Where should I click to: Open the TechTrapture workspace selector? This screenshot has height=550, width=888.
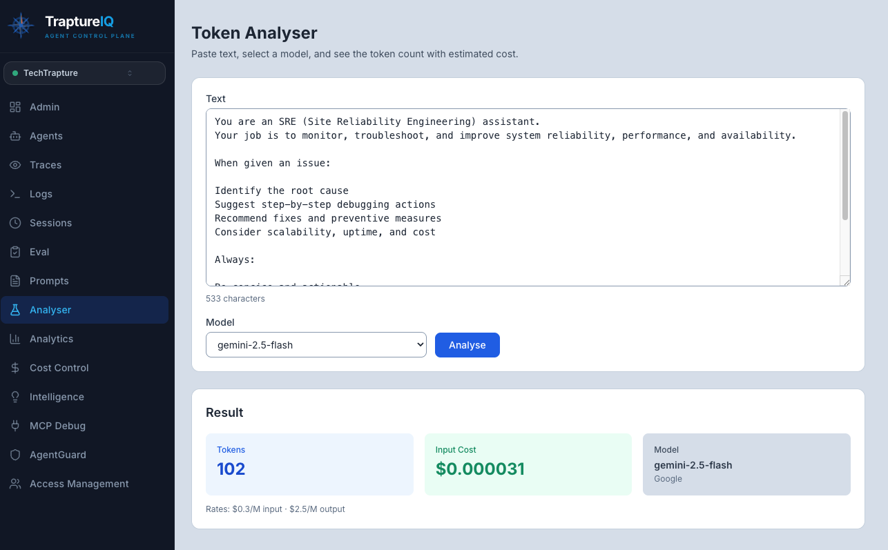click(x=84, y=72)
